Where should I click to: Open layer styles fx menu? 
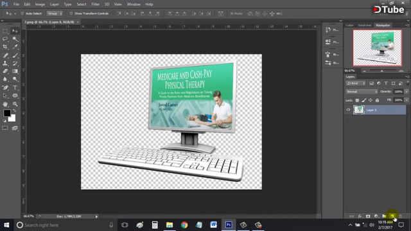coord(360,216)
